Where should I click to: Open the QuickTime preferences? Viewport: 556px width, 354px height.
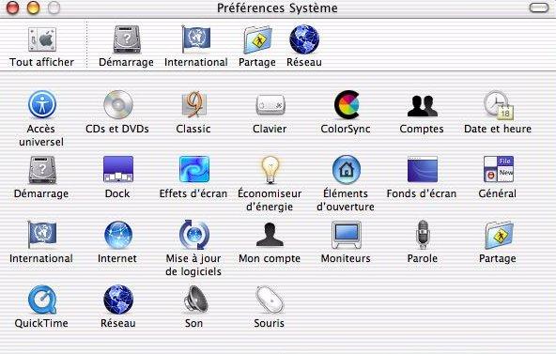click(x=42, y=300)
